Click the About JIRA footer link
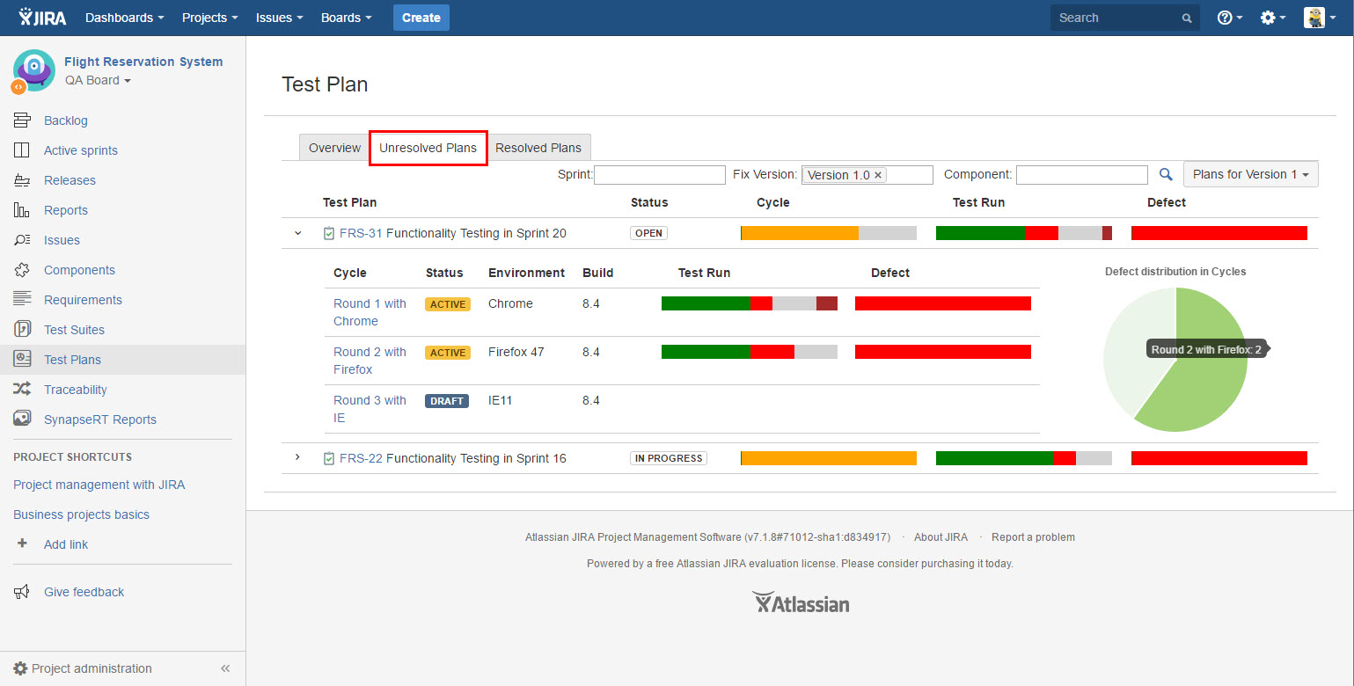 940,537
